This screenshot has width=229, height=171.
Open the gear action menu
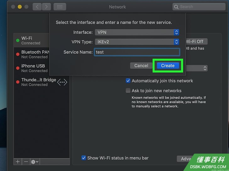click(x=35, y=162)
